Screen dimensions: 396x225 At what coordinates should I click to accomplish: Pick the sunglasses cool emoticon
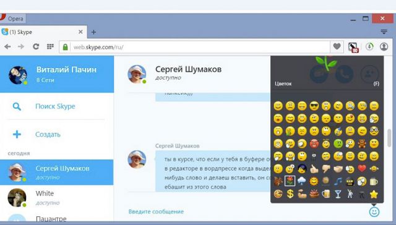314,106
